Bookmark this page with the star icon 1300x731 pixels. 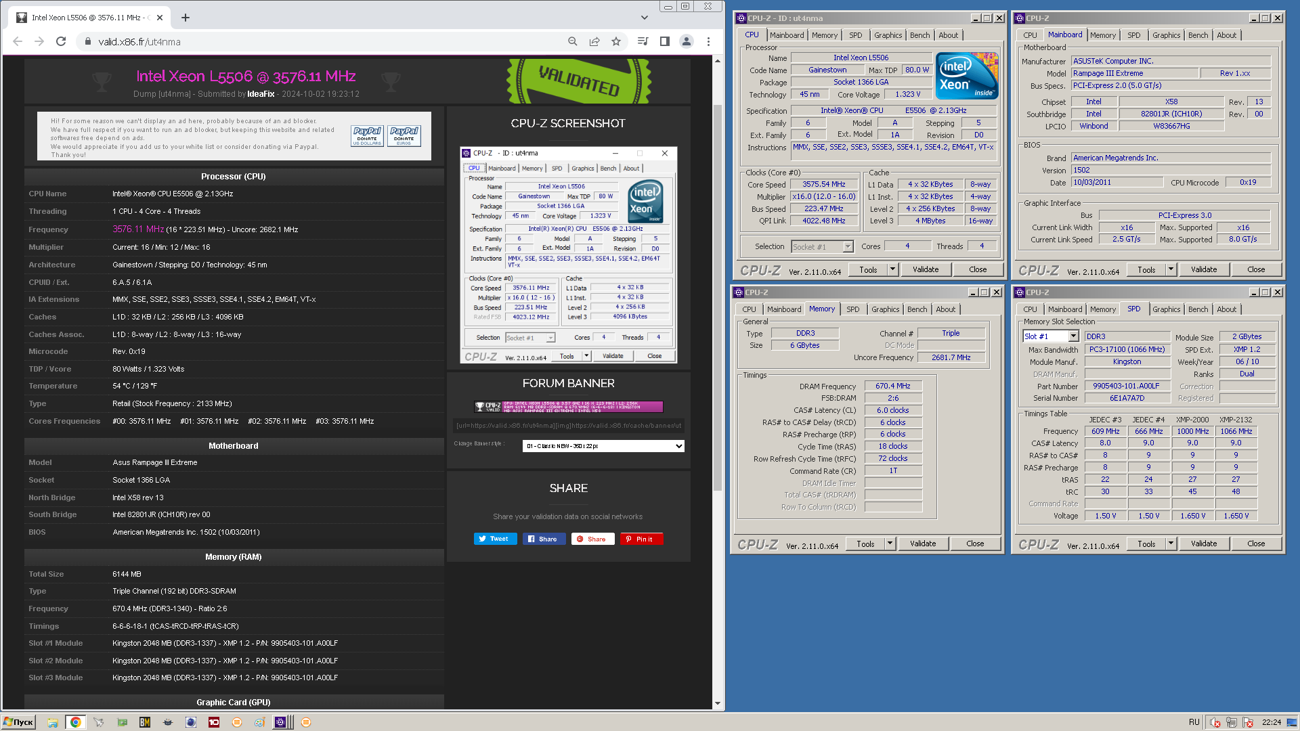pos(616,41)
